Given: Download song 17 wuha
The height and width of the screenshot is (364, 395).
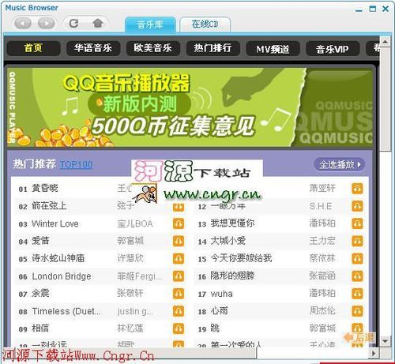Looking at the screenshot, I should point(357,294).
